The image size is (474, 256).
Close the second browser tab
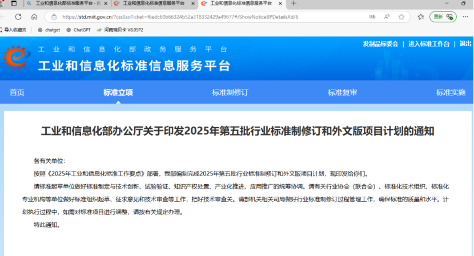point(191,3)
